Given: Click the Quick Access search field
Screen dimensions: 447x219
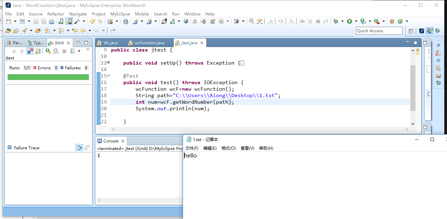Looking at the screenshot, I should pyautogui.click(x=379, y=31).
